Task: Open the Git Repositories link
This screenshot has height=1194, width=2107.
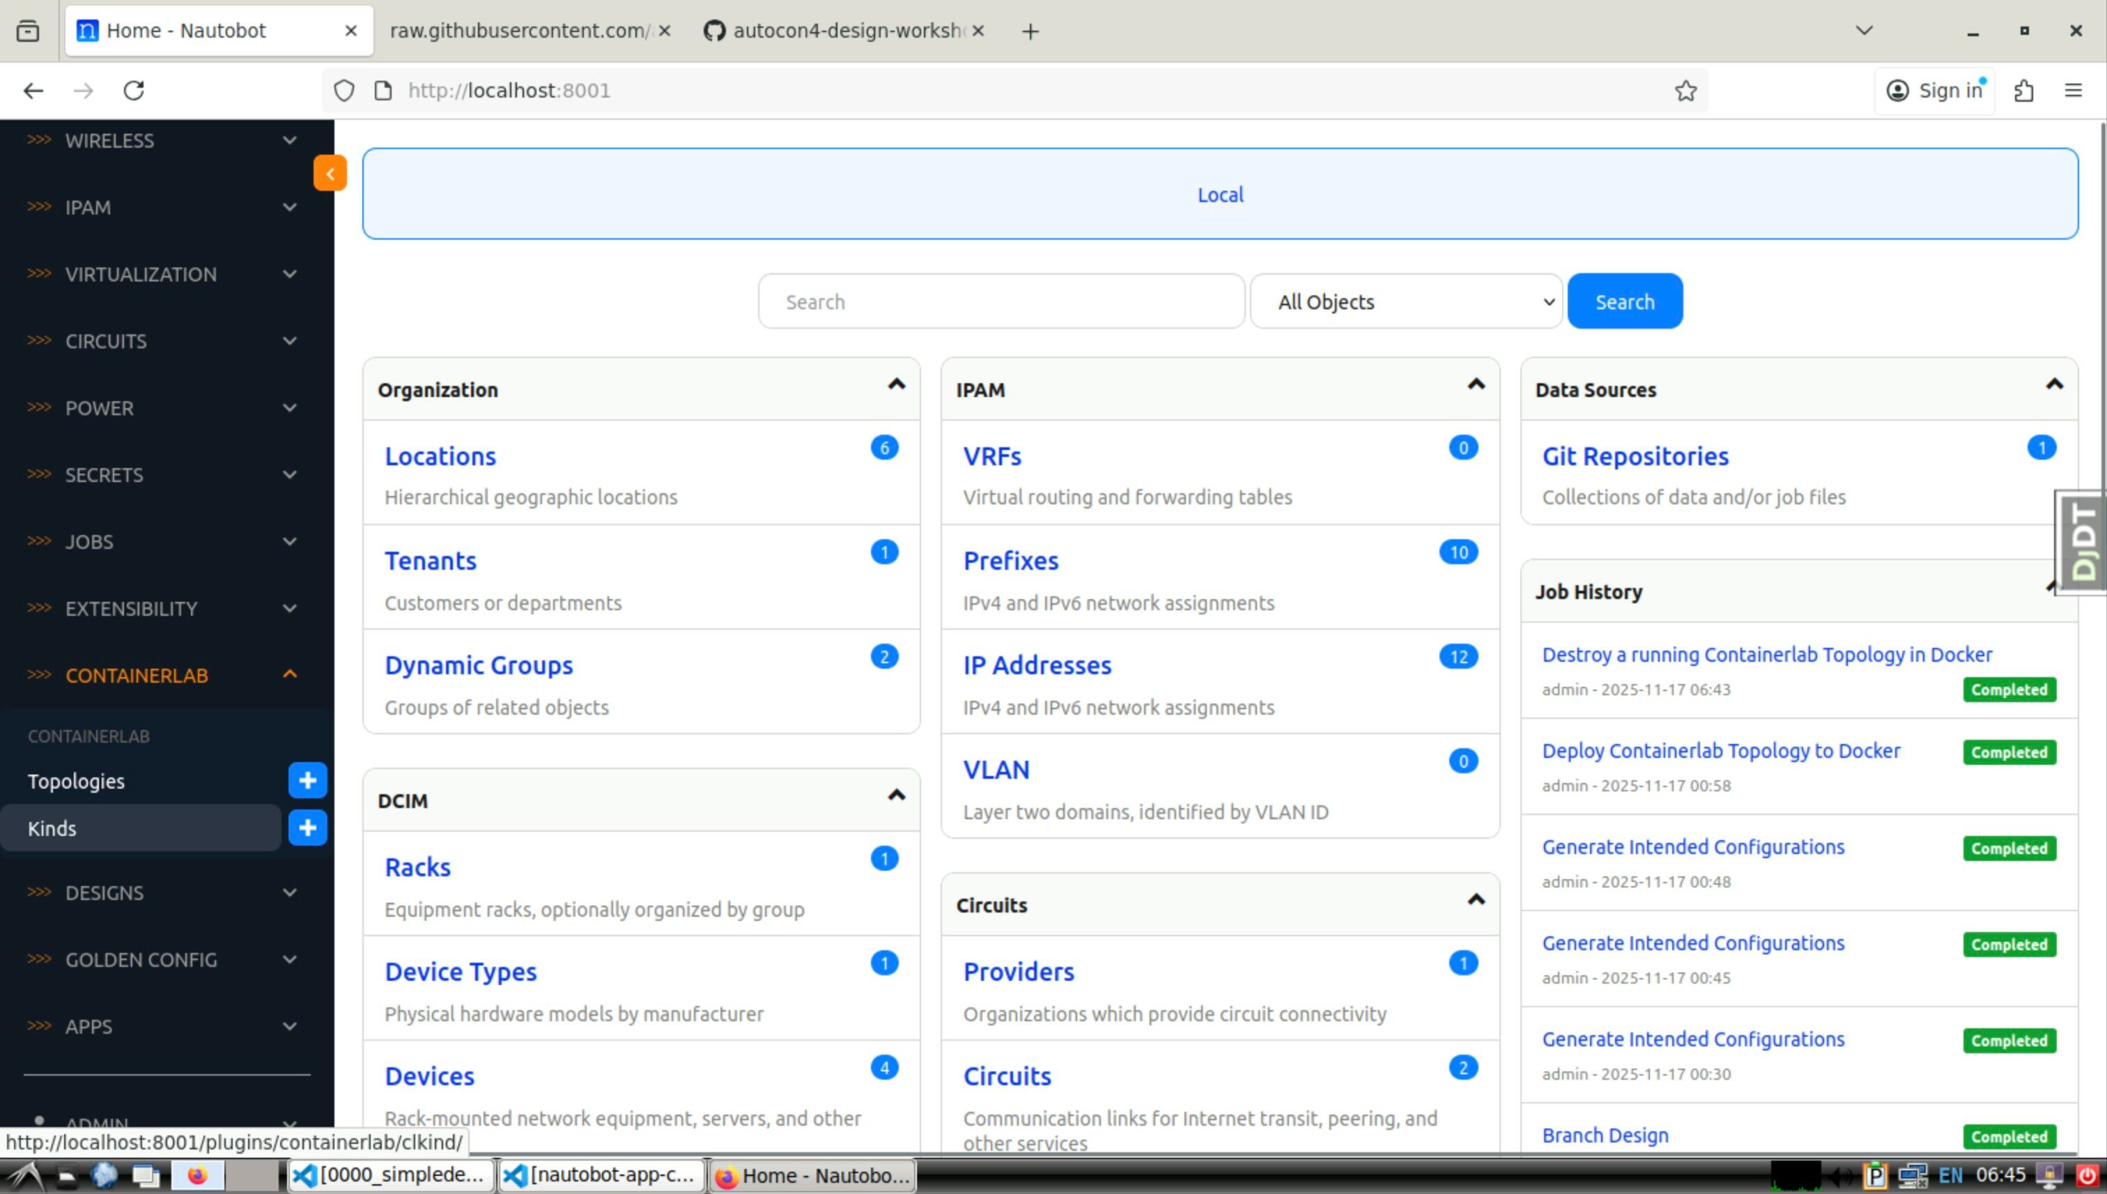Action: [x=1635, y=456]
